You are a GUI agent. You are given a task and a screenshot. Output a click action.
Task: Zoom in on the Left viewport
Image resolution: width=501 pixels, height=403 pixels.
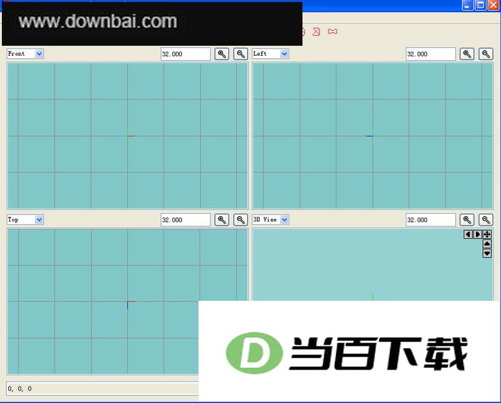[467, 54]
